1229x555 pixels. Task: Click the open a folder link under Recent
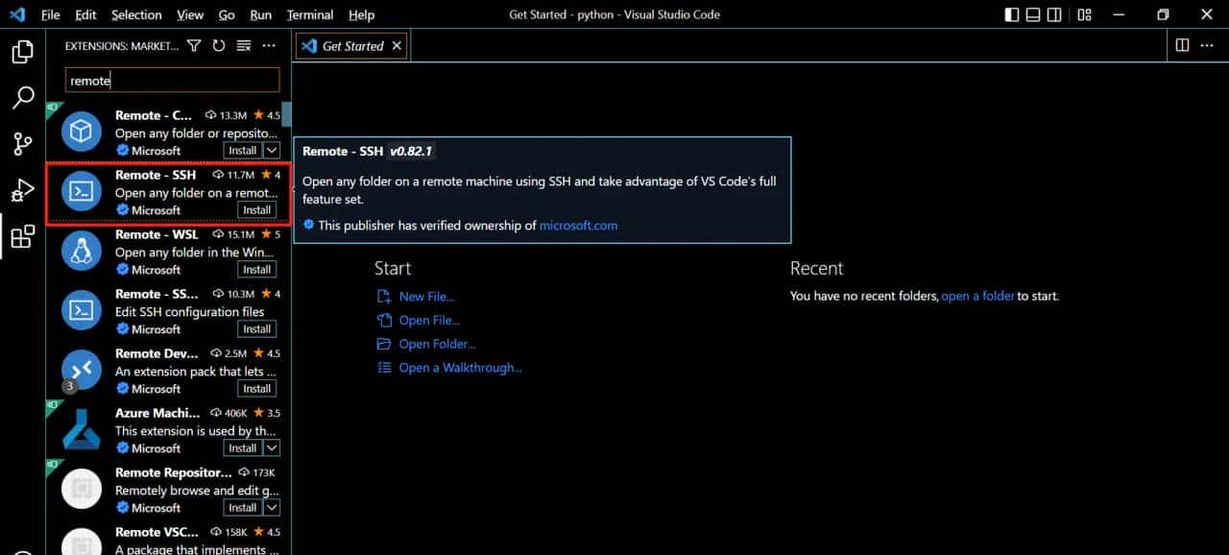pyautogui.click(x=977, y=296)
